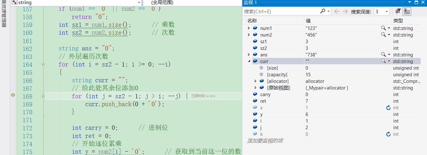Click the return "0" statement on line 158
This screenshot has width=427, height=155.
click(x=90, y=17)
